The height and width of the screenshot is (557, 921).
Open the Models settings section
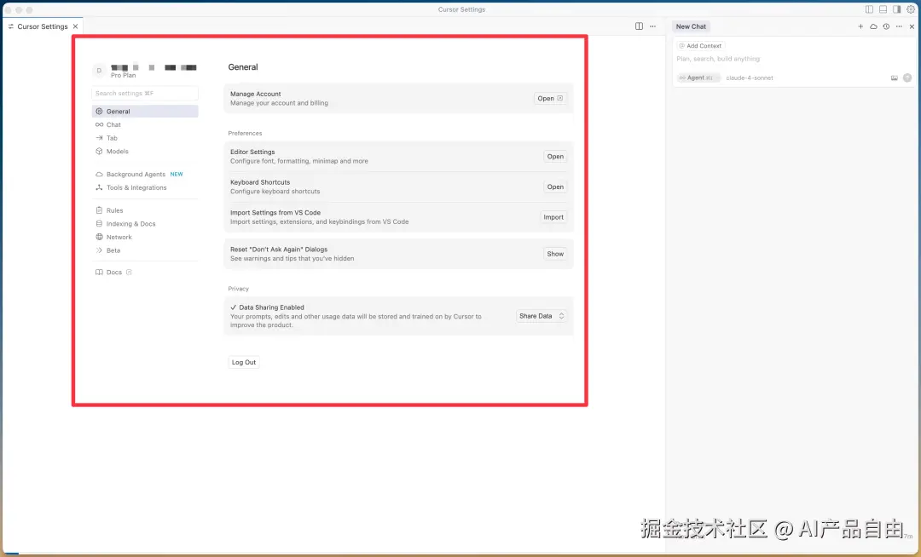point(145,152)
